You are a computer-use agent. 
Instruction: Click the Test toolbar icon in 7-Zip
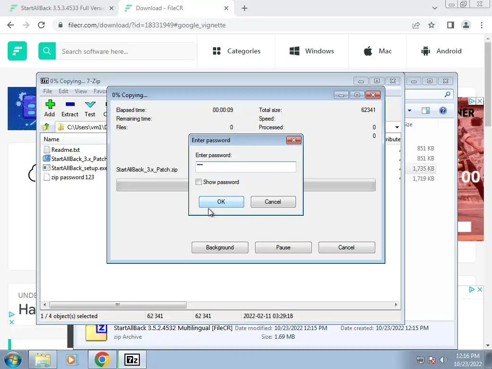click(90, 108)
